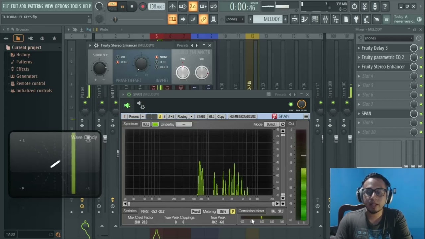
Task: Open SPAN hamburger menu icon
Action: (x=306, y=116)
